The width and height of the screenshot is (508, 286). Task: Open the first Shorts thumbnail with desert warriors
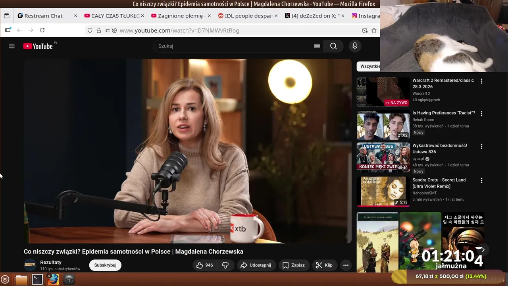click(x=377, y=242)
